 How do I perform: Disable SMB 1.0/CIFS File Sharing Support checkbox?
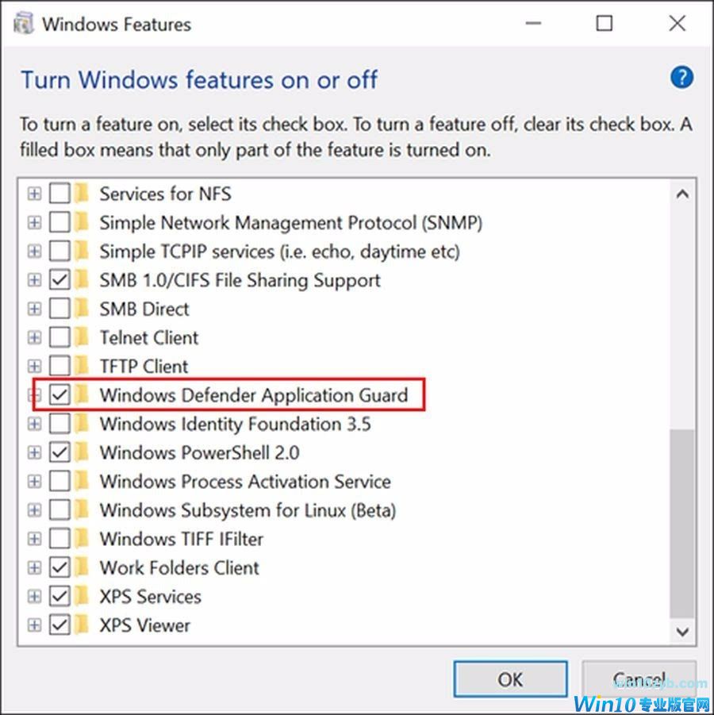59,280
